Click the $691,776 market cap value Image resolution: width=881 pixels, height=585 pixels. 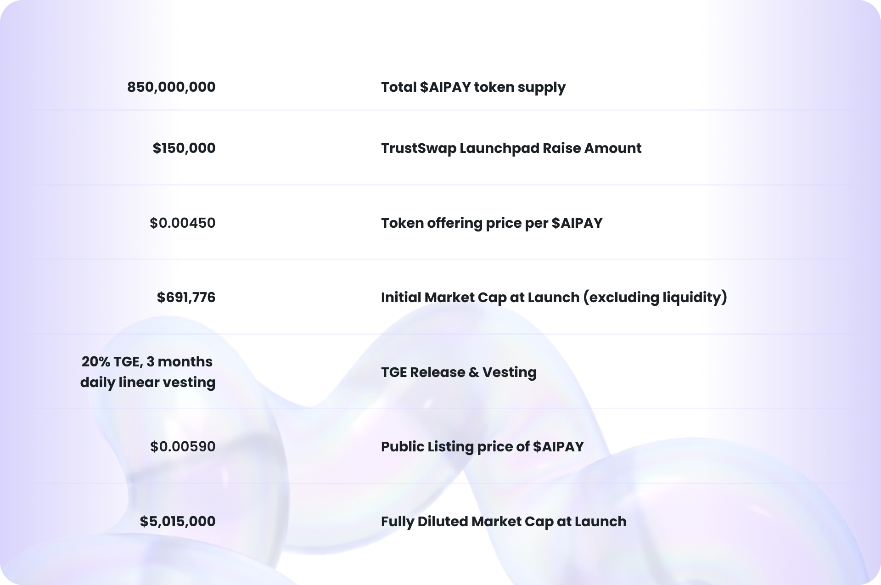coord(186,298)
